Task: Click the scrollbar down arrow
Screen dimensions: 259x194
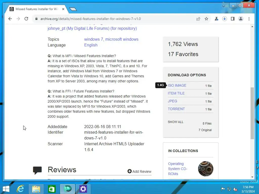Action: (x=252, y=177)
